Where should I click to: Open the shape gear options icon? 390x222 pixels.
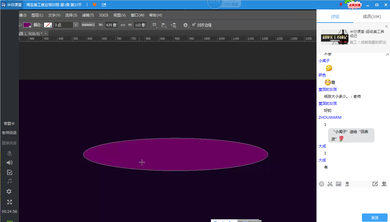[186, 25]
